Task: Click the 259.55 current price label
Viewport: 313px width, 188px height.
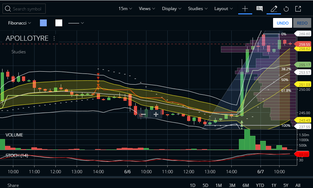Action: 303,44
